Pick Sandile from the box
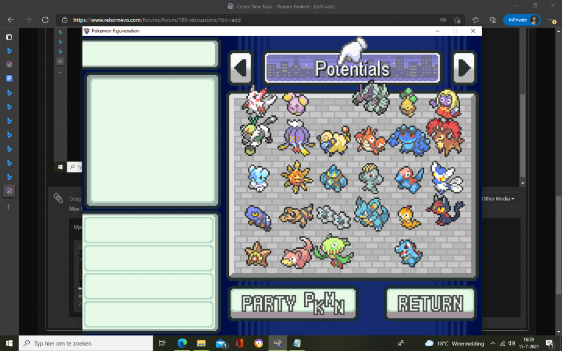The width and height of the screenshot is (562, 351). point(296,216)
